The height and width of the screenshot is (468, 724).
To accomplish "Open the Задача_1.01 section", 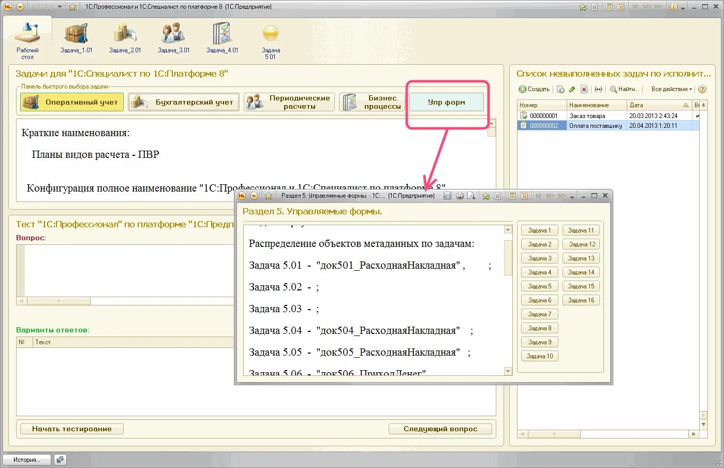I will coord(76,38).
